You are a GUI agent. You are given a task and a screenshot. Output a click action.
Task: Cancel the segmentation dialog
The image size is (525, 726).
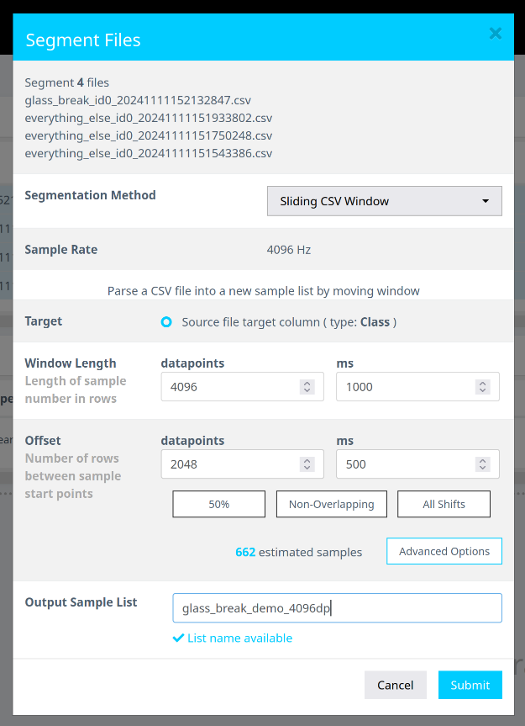pos(395,685)
